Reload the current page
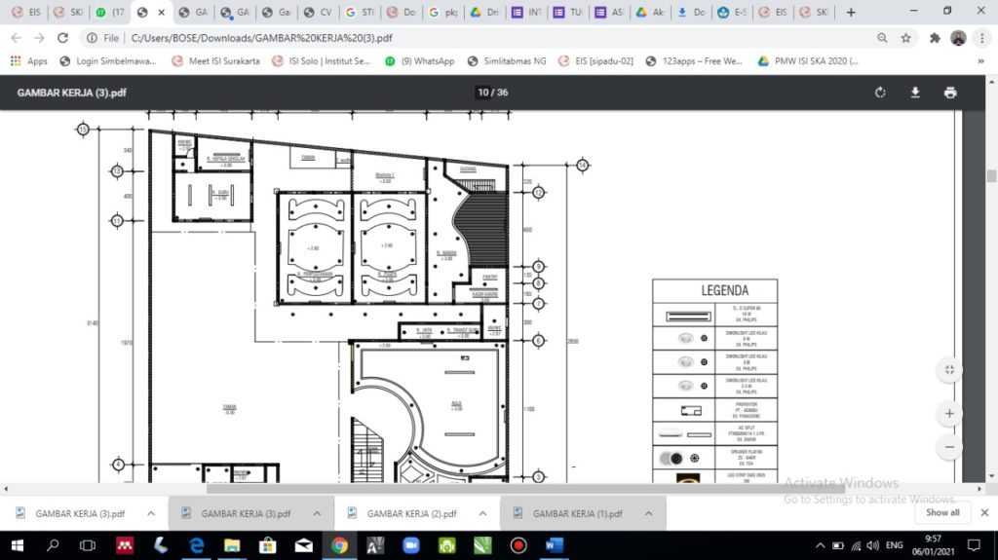Screen dimensions: 998x560 [x=62, y=38]
